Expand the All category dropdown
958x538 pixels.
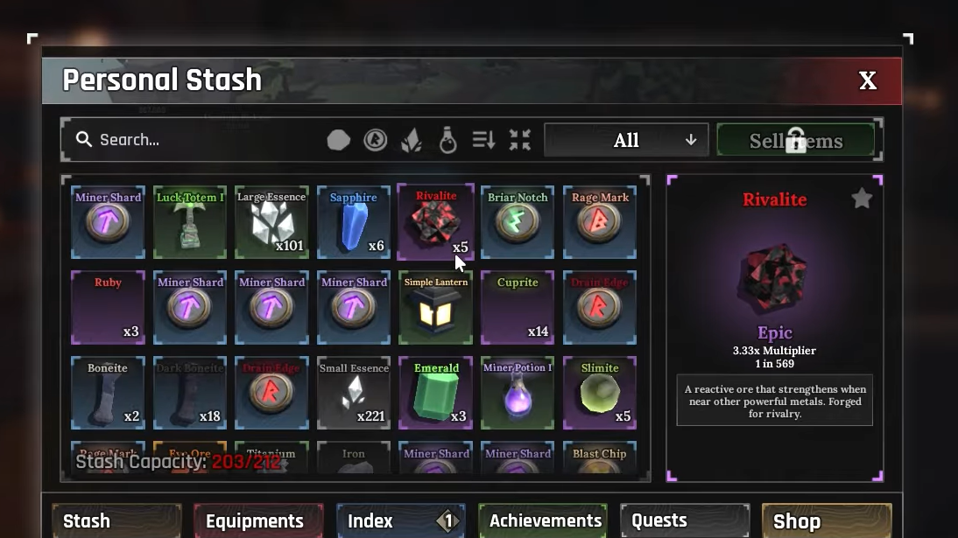coord(626,141)
